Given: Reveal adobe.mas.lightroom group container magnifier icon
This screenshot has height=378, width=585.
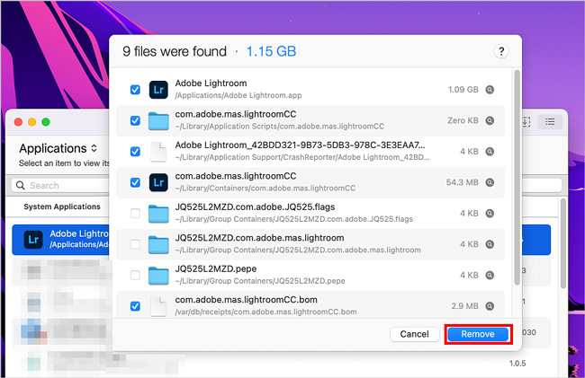Looking at the screenshot, I should point(490,244).
